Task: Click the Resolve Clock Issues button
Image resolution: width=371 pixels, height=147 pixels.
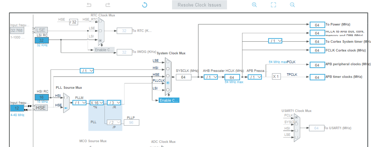Action: 199,5
